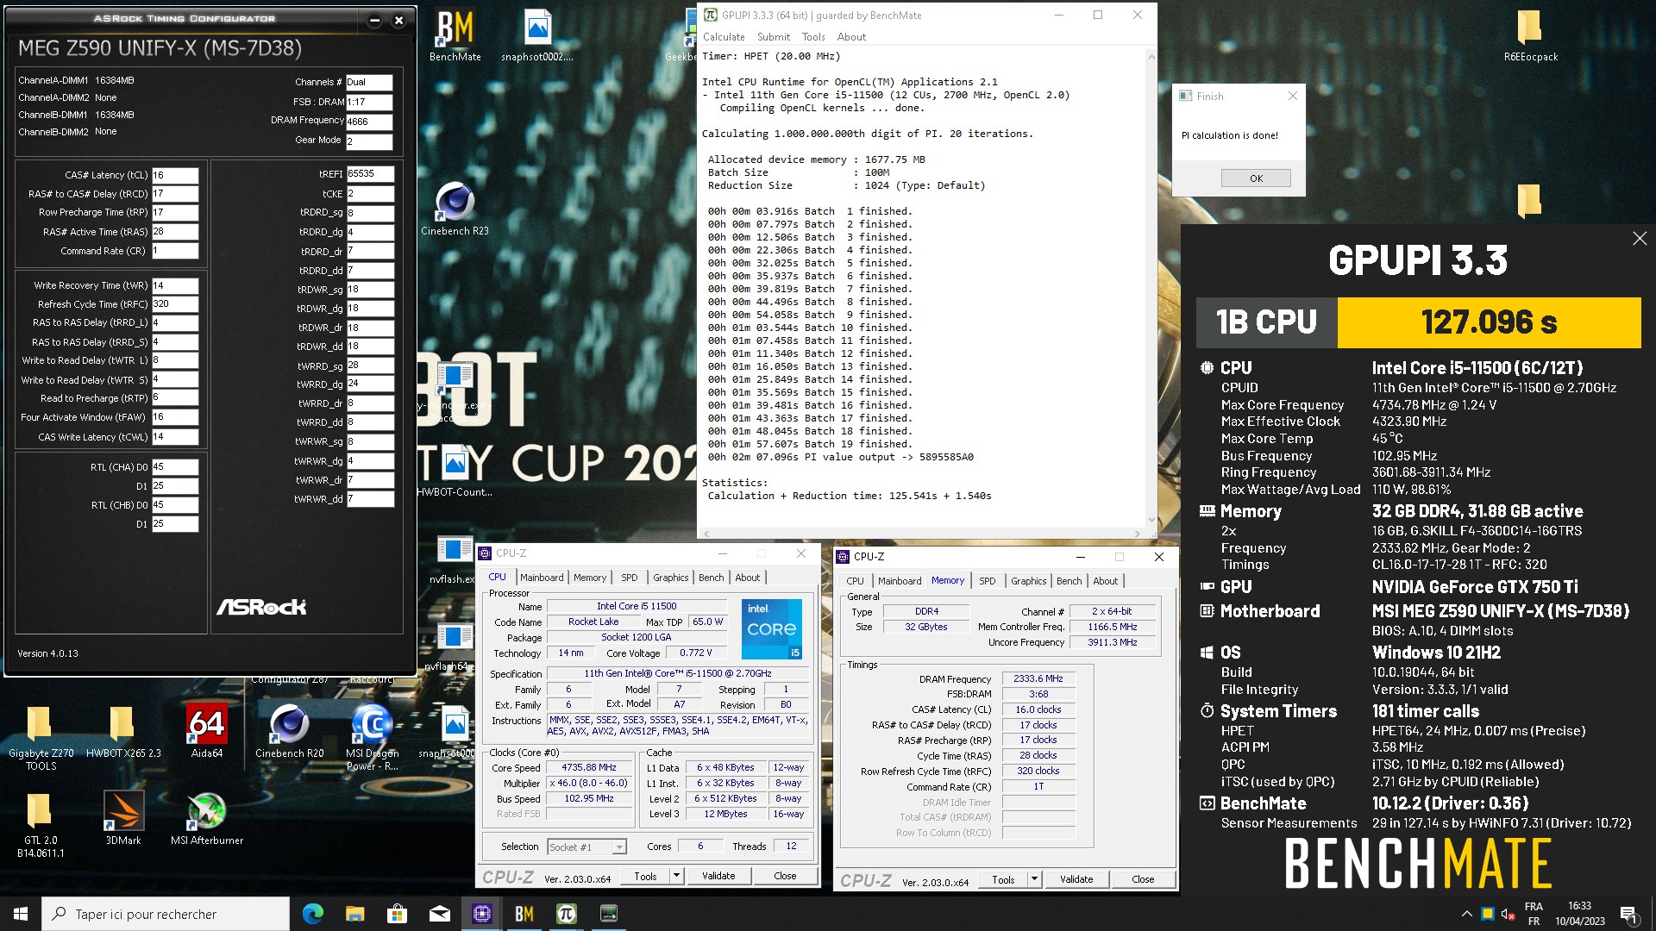Switch to GPUPI in the taskbar
The height and width of the screenshot is (931, 1656).
click(566, 914)
